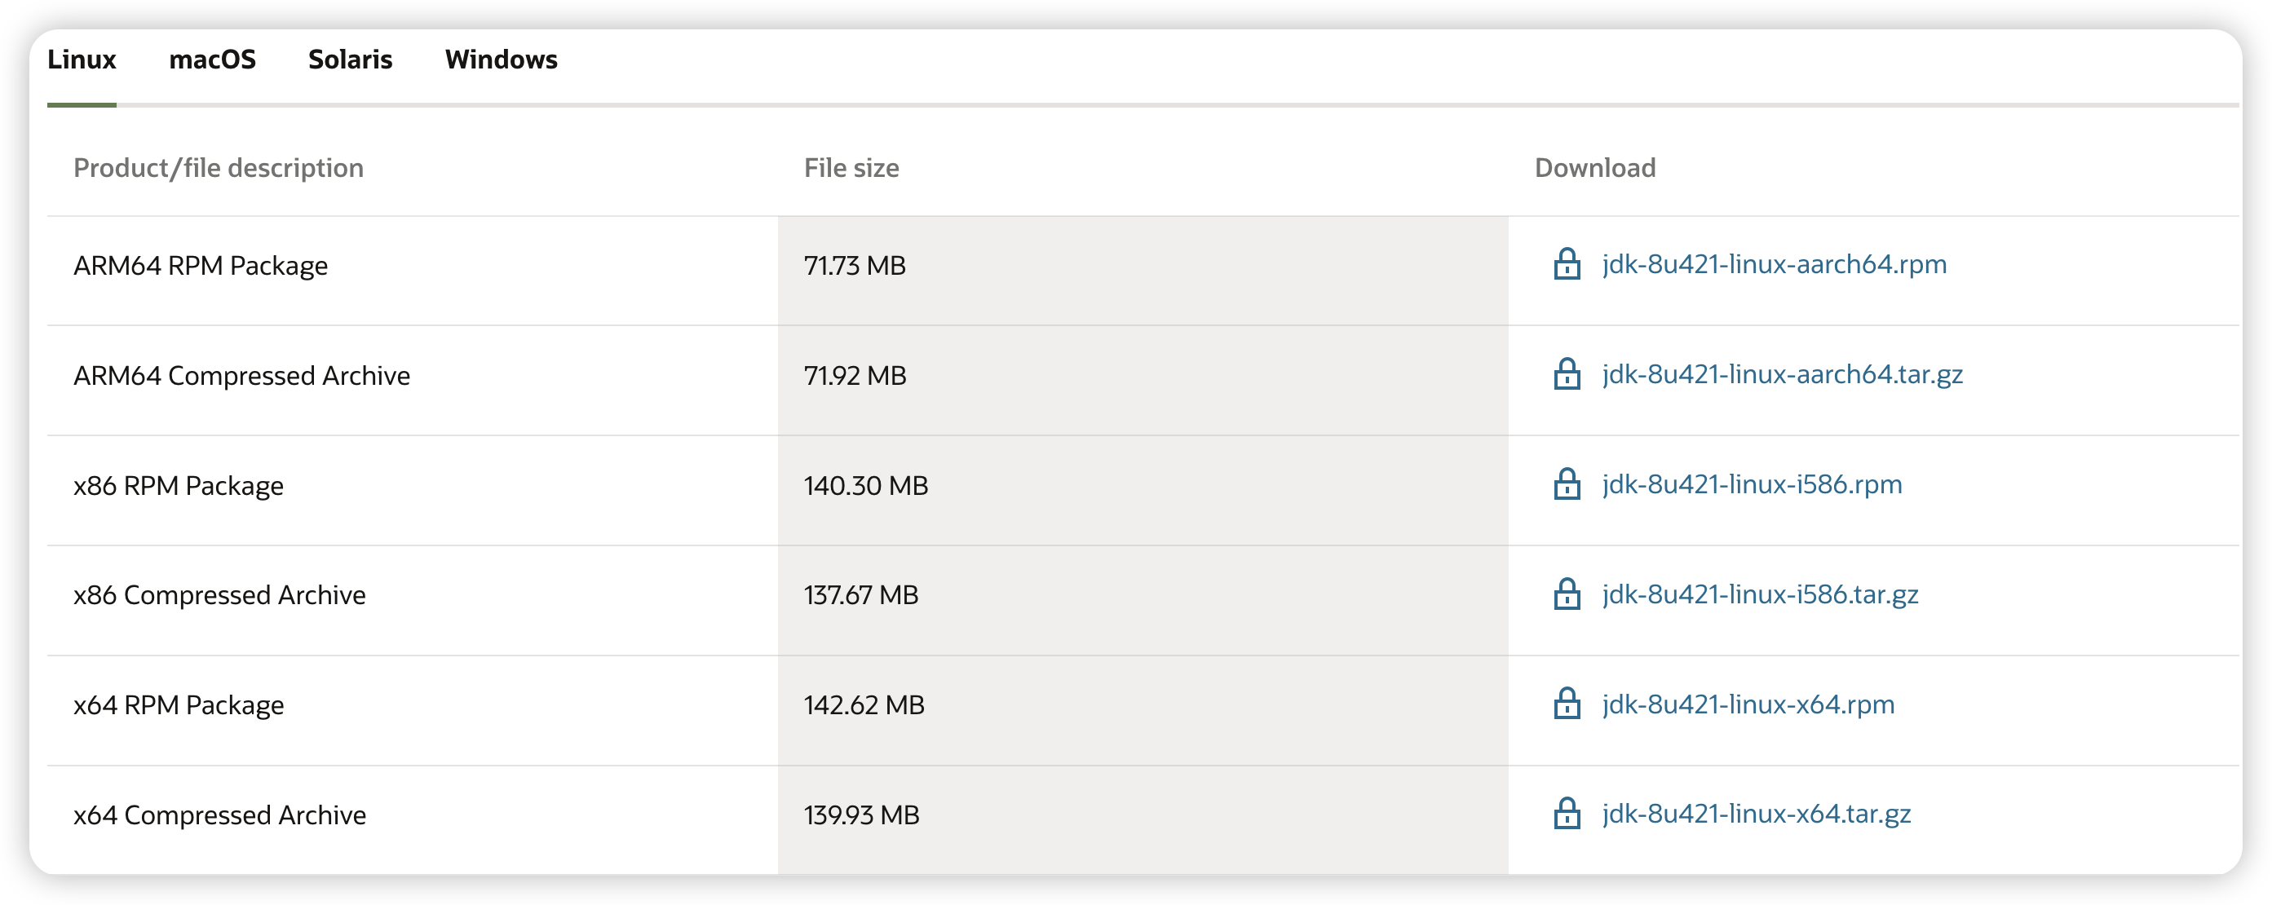This screenshot has width=2272, height=905.
Task: Download jdk-8u421-linux-aarch64.rpm link
Action: point(1774,265)
